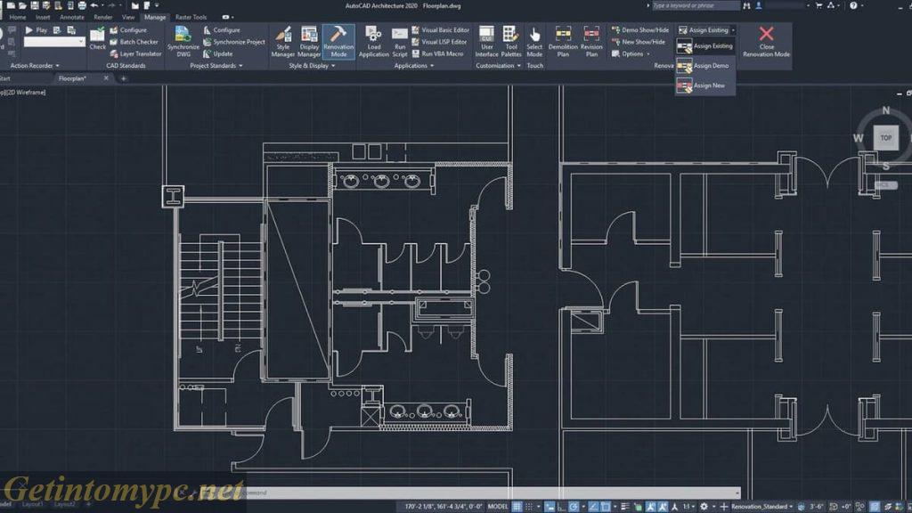The image size is (912, 513).
Task: Open annotation scale 1:1 dropdown
Action: [688, 507]
